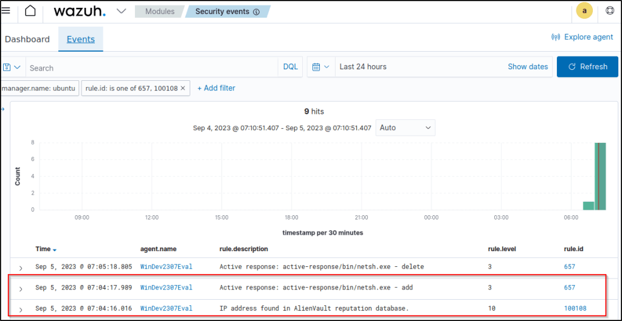
Task: Open the hamburger navigation menu
Action: 5,11
